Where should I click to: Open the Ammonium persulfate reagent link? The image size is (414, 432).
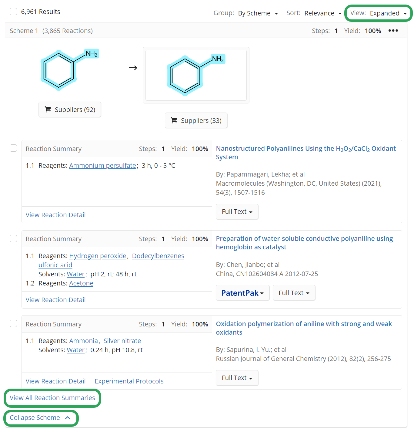(x=102, y=166)
